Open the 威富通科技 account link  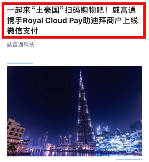click(x=20, y=45)
